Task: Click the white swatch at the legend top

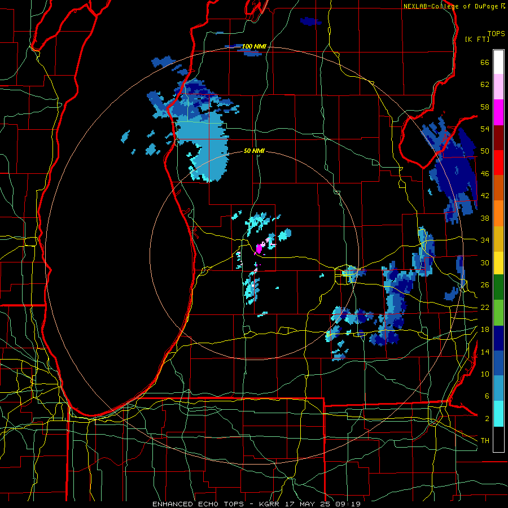Action: coord(498,62)
